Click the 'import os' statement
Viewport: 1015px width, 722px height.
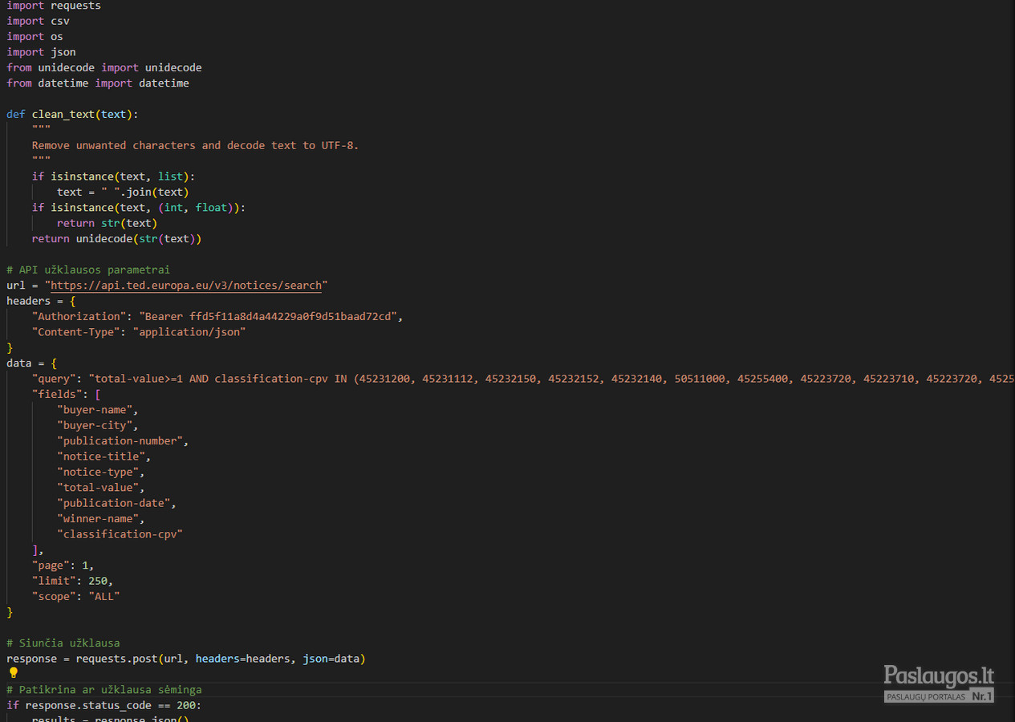[35, 36]
